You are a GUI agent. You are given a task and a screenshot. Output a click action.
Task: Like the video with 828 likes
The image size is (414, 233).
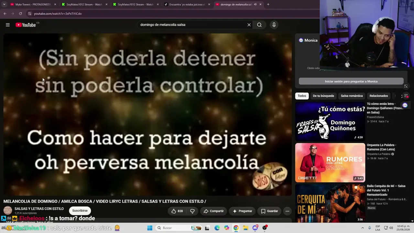177,211
